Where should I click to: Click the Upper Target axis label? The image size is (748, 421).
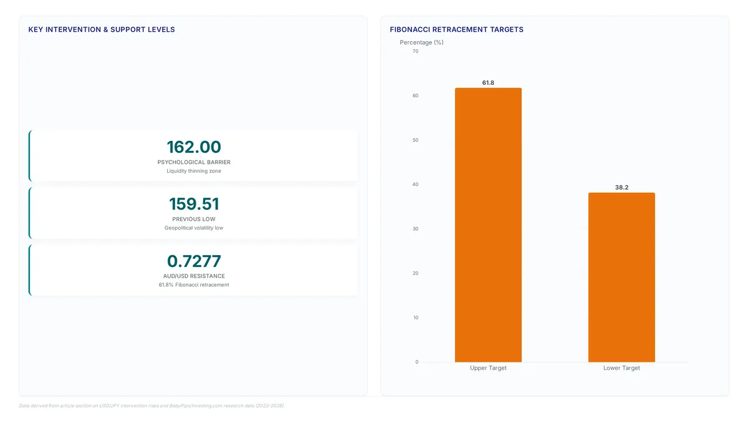(x=488, y=368)
